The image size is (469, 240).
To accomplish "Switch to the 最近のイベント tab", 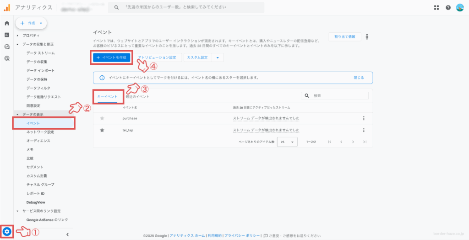I will [137, 97].
